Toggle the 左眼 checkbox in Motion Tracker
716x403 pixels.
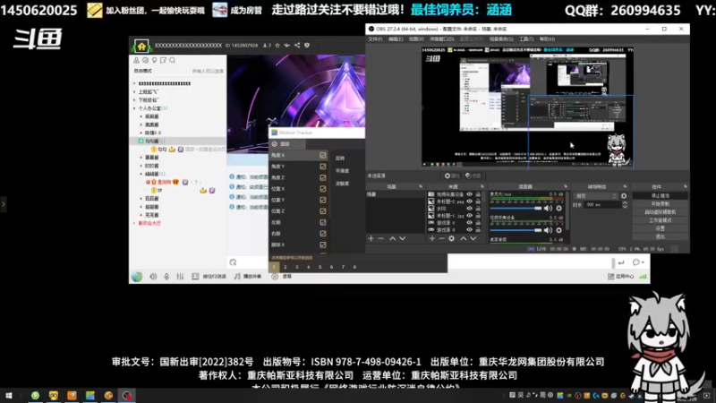tap(323, 222)
